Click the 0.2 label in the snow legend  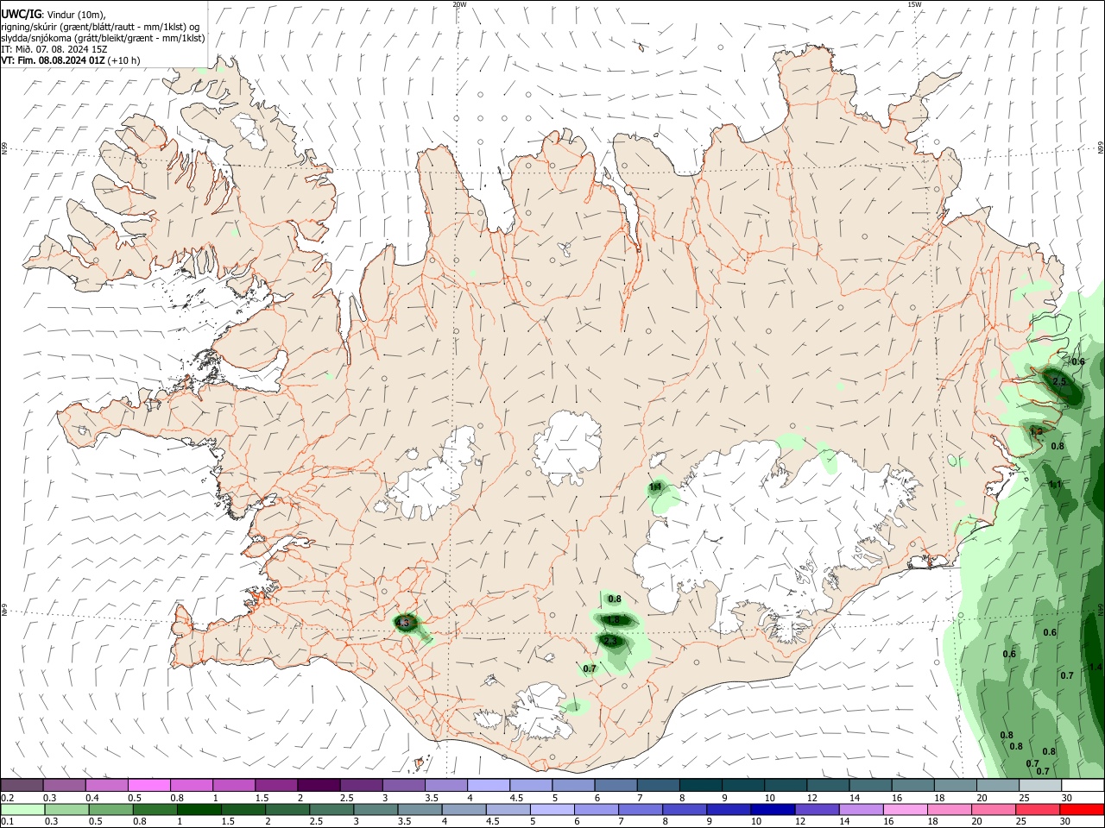[x=7, y=798]
